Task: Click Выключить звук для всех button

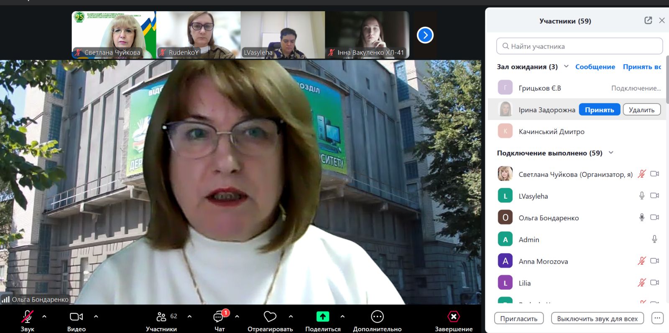Action: click(x=597, y=318)
